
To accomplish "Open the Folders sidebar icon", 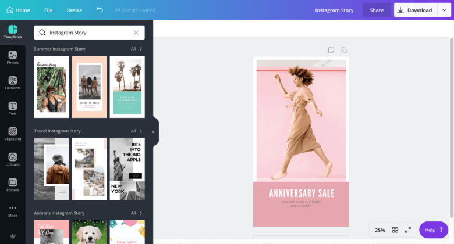I will coord(13,185).
